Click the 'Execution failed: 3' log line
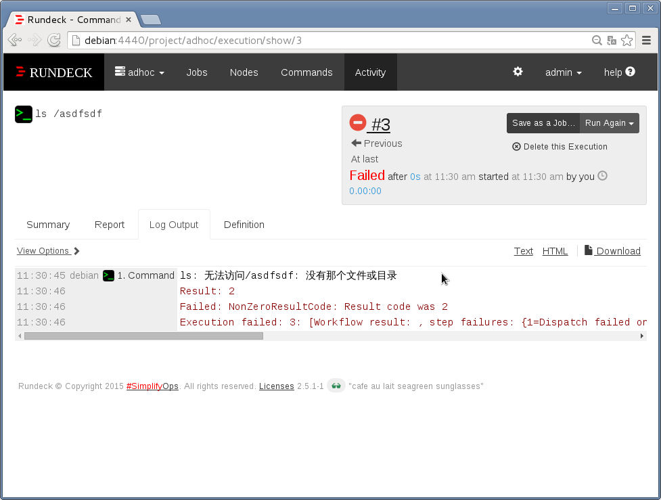This screenshot has height=500, width=661. coord(413,323)
